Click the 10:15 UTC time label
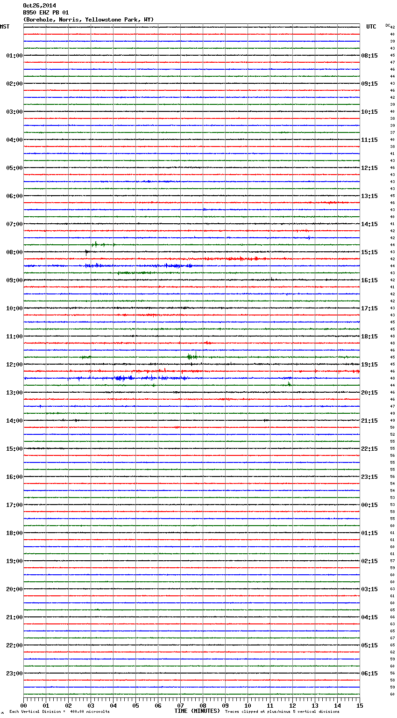Screen dimensions: 397x718 tap(369, 112)
